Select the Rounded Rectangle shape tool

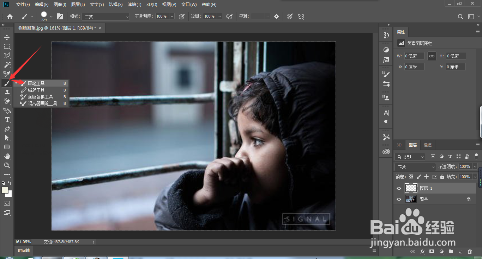7,147
